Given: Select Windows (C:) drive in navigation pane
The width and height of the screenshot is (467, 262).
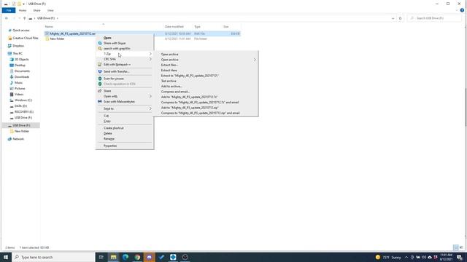Looking at the screenshot, I should tap(23, 100).
